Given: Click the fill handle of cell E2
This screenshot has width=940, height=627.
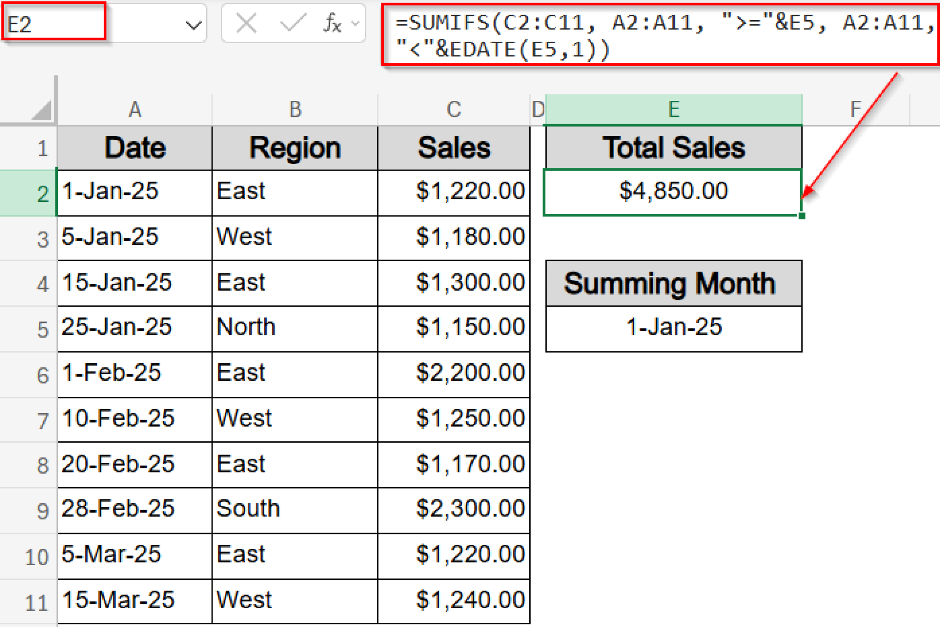Looking at the screenshot, I should click(803, 216).
